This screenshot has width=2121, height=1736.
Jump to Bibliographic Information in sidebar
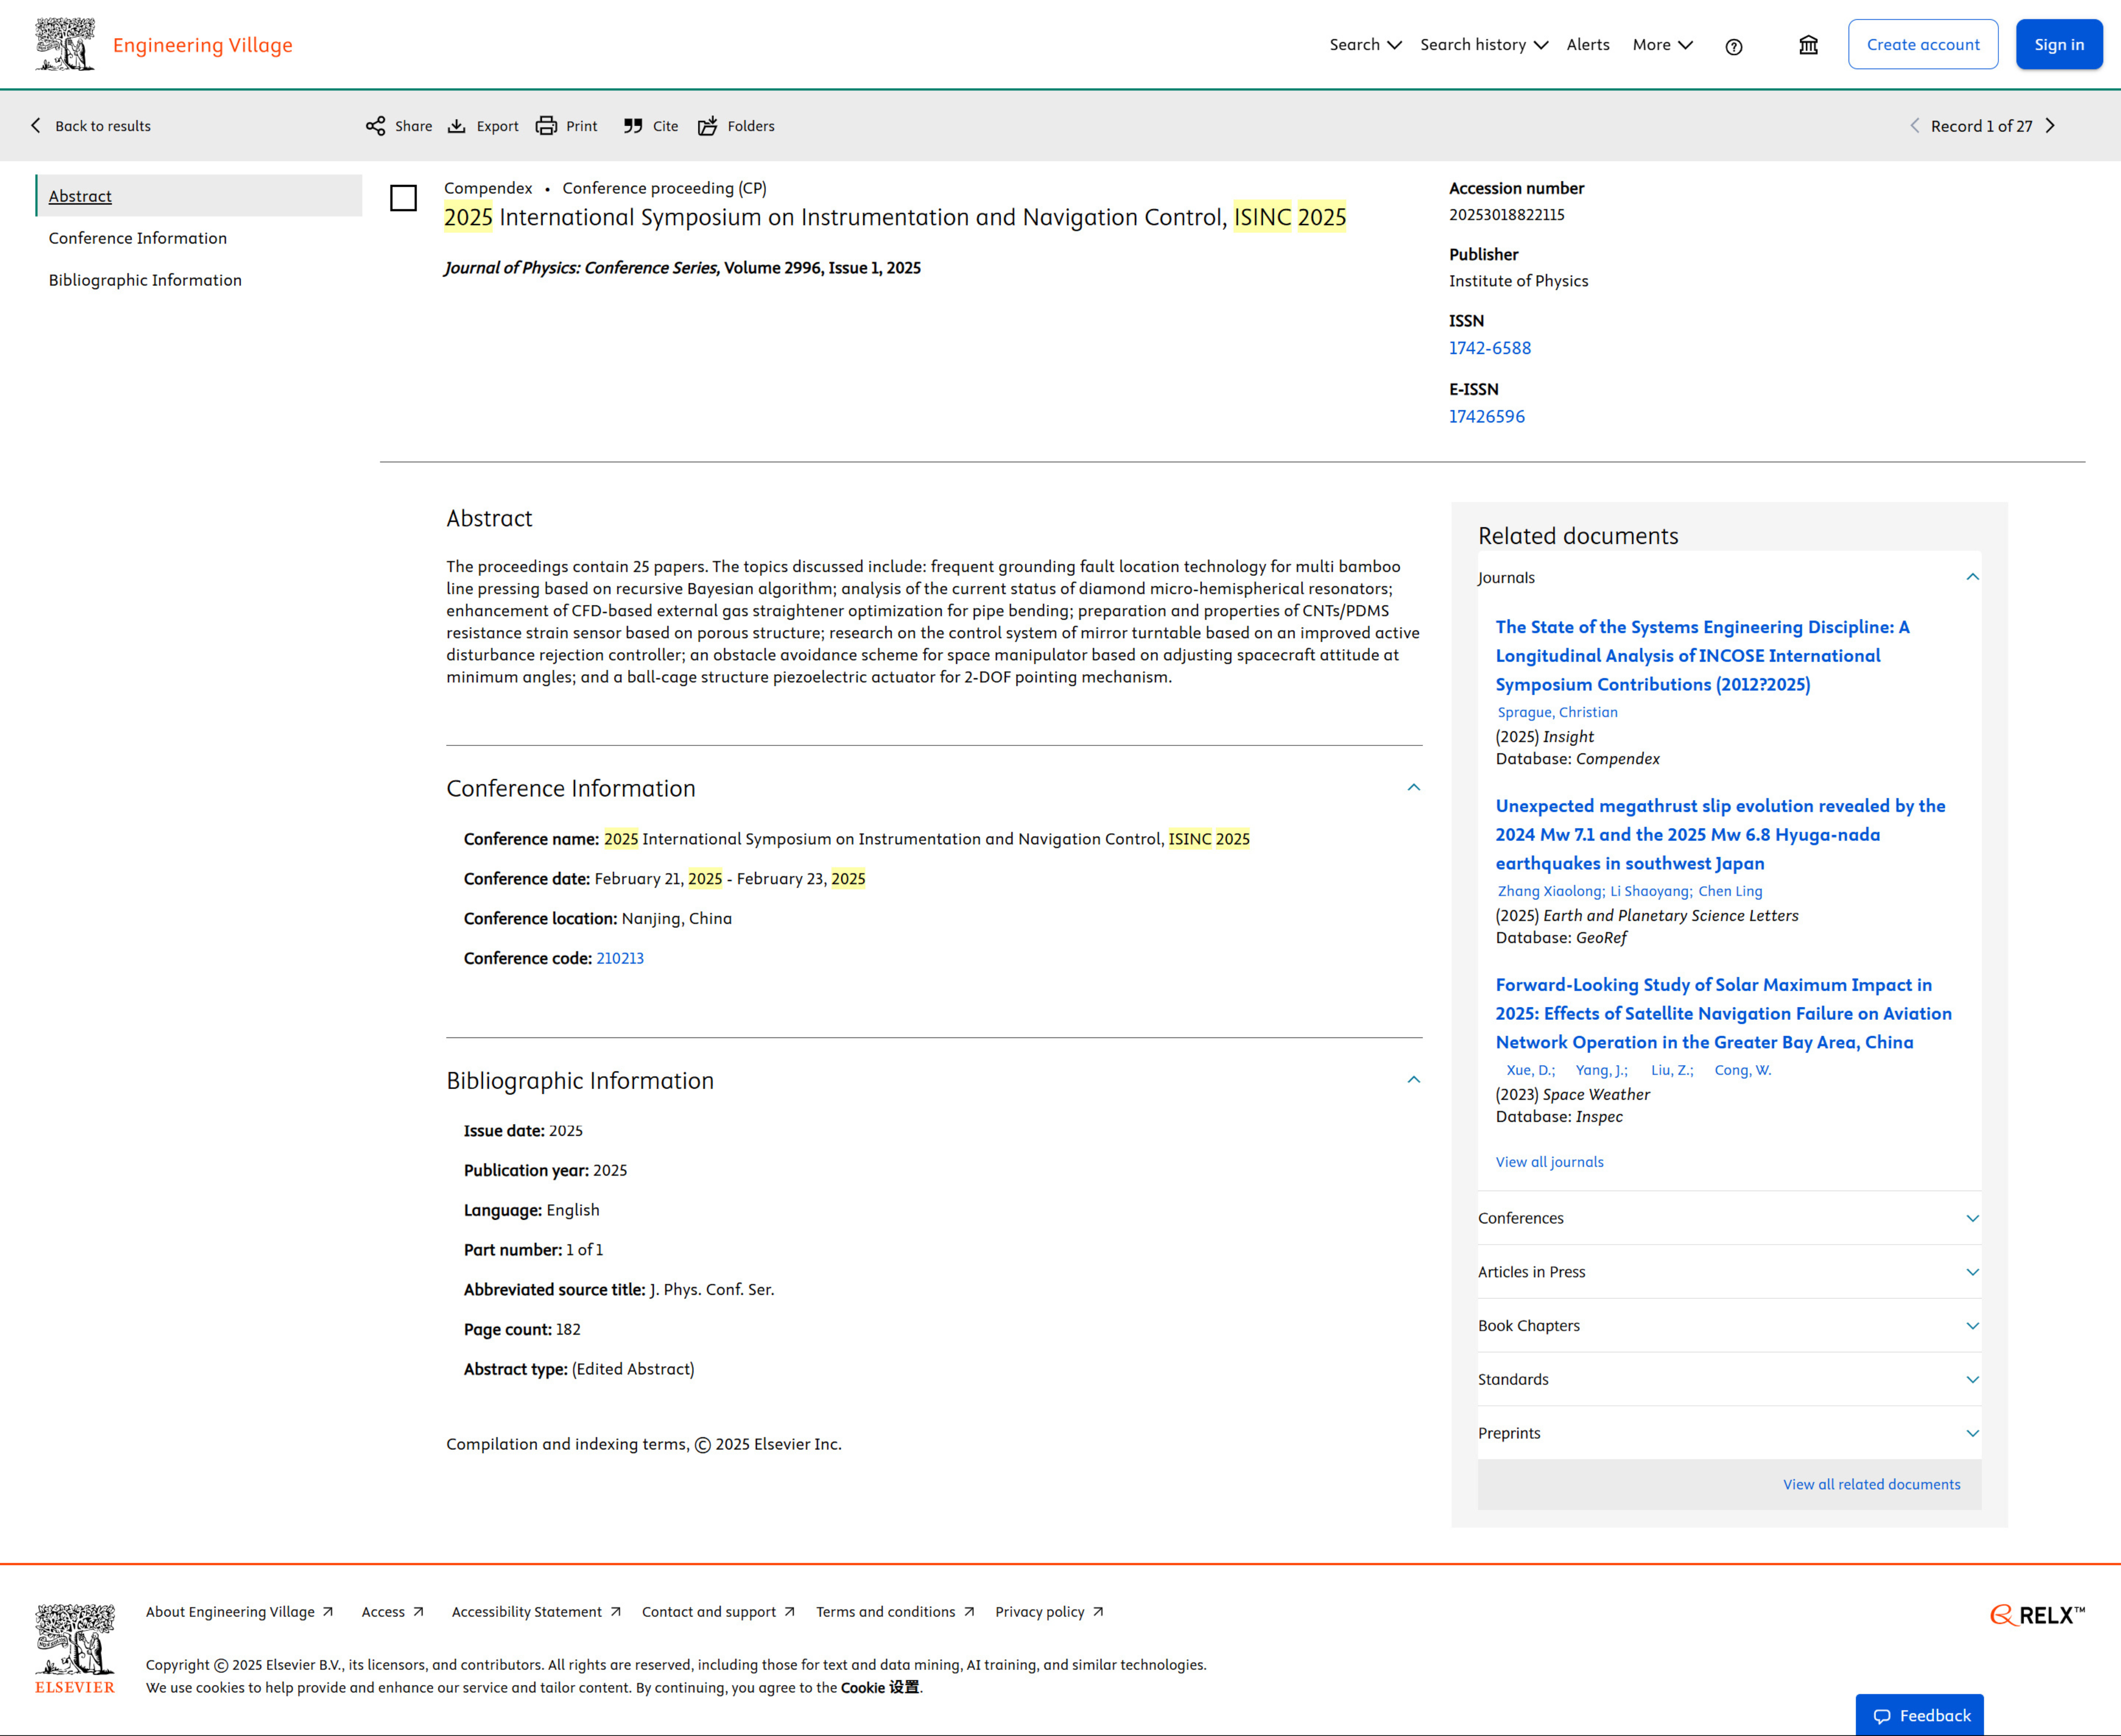tap(145, 280)
